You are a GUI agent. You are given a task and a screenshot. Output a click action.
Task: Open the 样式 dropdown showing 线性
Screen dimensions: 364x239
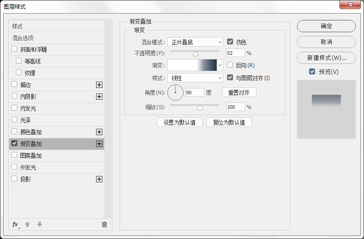(195, 78)
